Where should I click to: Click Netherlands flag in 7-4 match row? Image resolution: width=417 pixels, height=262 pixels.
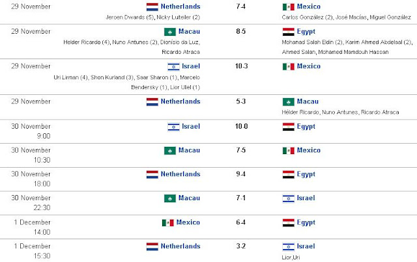[x=152, y=7]
